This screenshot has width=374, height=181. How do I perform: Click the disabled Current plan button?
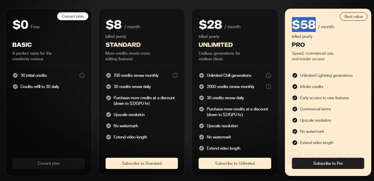pyautogui.click(x=49, y=164)
